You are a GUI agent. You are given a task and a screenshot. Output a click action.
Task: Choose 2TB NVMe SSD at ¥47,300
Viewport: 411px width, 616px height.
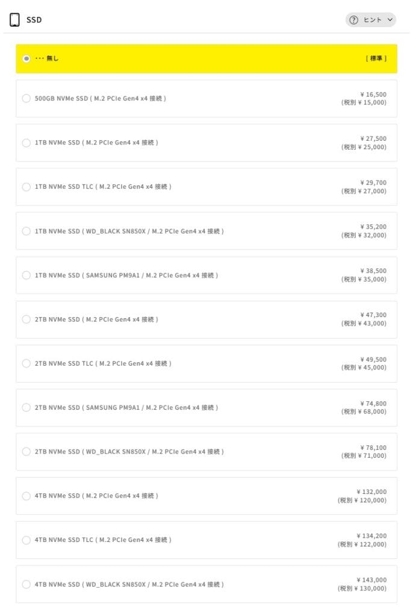26,319
